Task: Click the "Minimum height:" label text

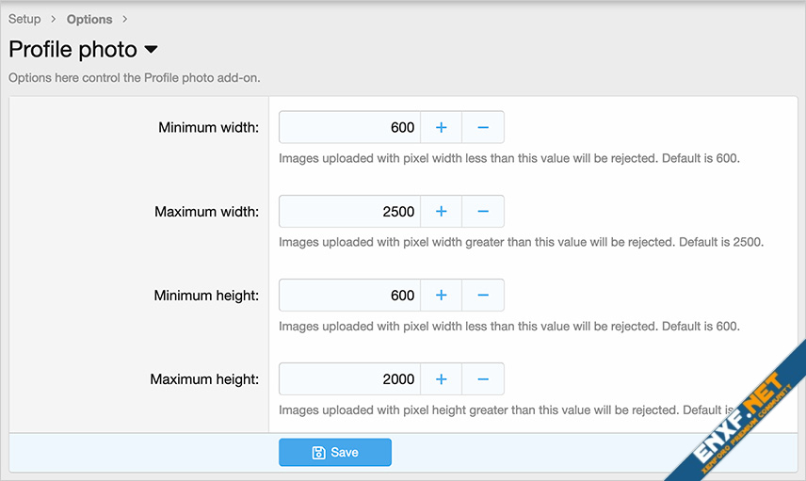Action: (x=206, y=296)
